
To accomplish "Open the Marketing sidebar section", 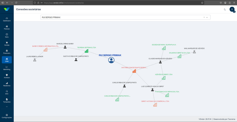I will click(x=7, y=68).
